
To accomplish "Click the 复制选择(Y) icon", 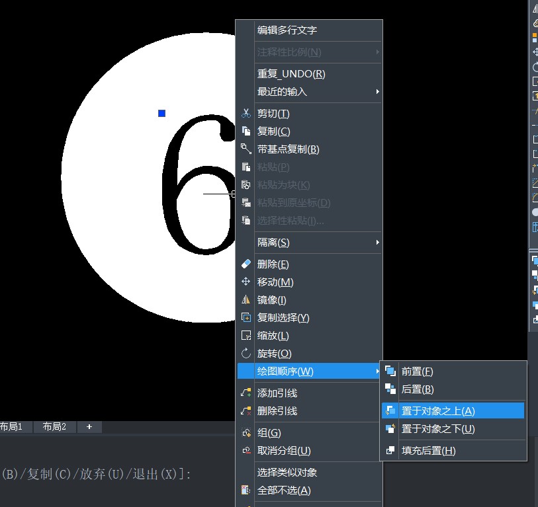I will point(246,318).
